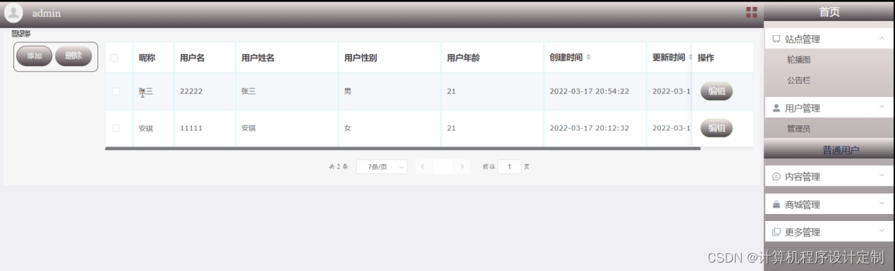Click the 共 2 条 total count text

[x=339, y=167]
